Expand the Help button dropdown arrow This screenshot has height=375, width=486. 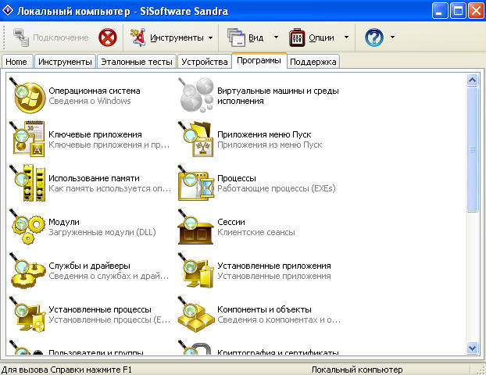coord(392,37)
